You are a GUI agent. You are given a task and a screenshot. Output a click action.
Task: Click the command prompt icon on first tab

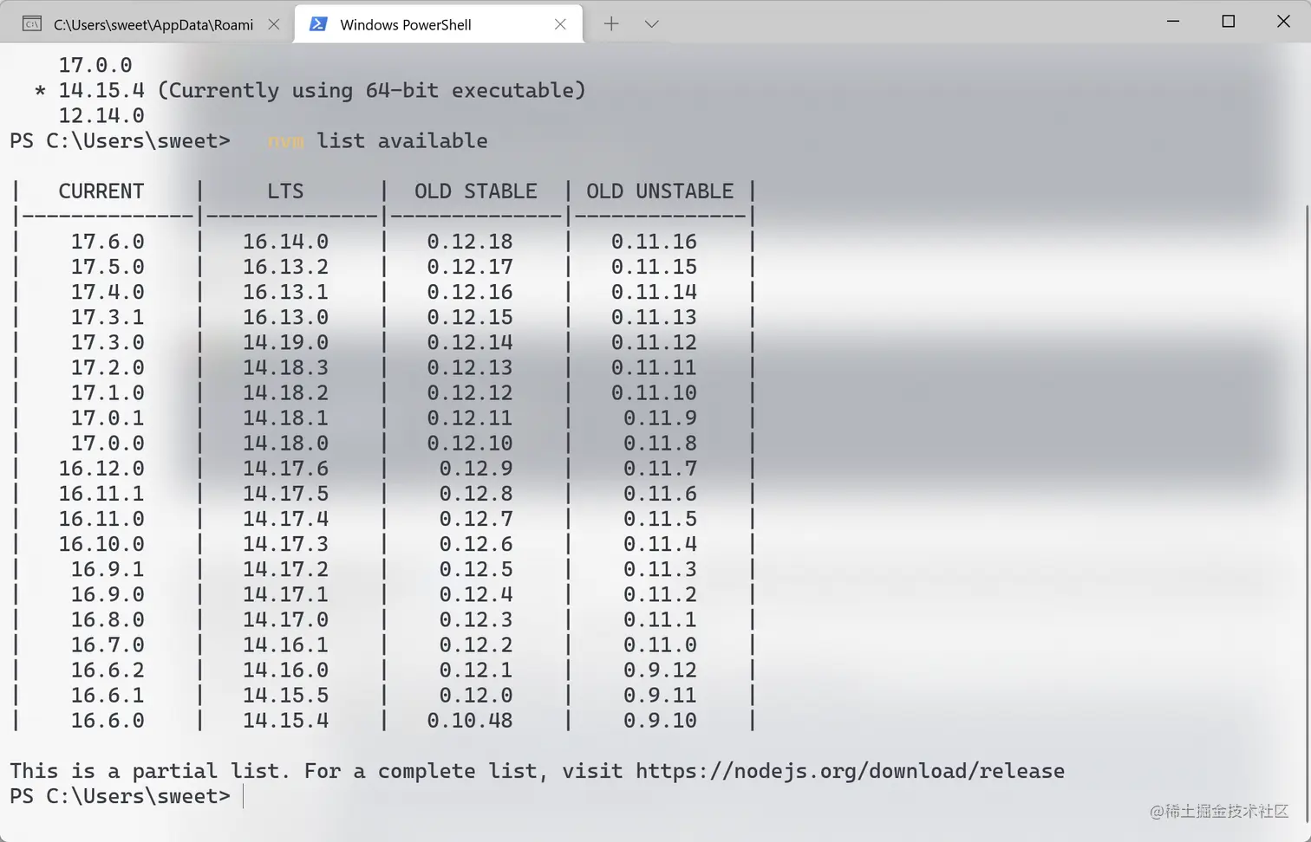32,23
